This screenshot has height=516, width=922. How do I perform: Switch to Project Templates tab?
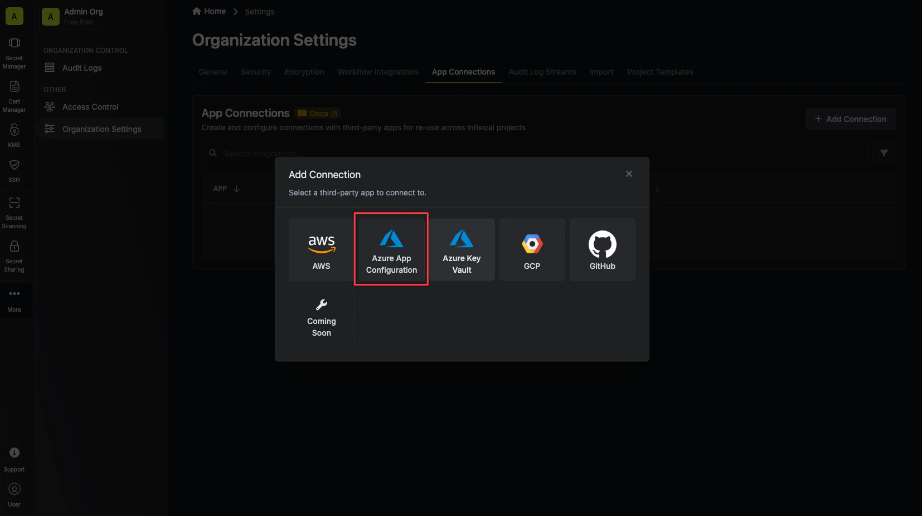tap(660, 72)
